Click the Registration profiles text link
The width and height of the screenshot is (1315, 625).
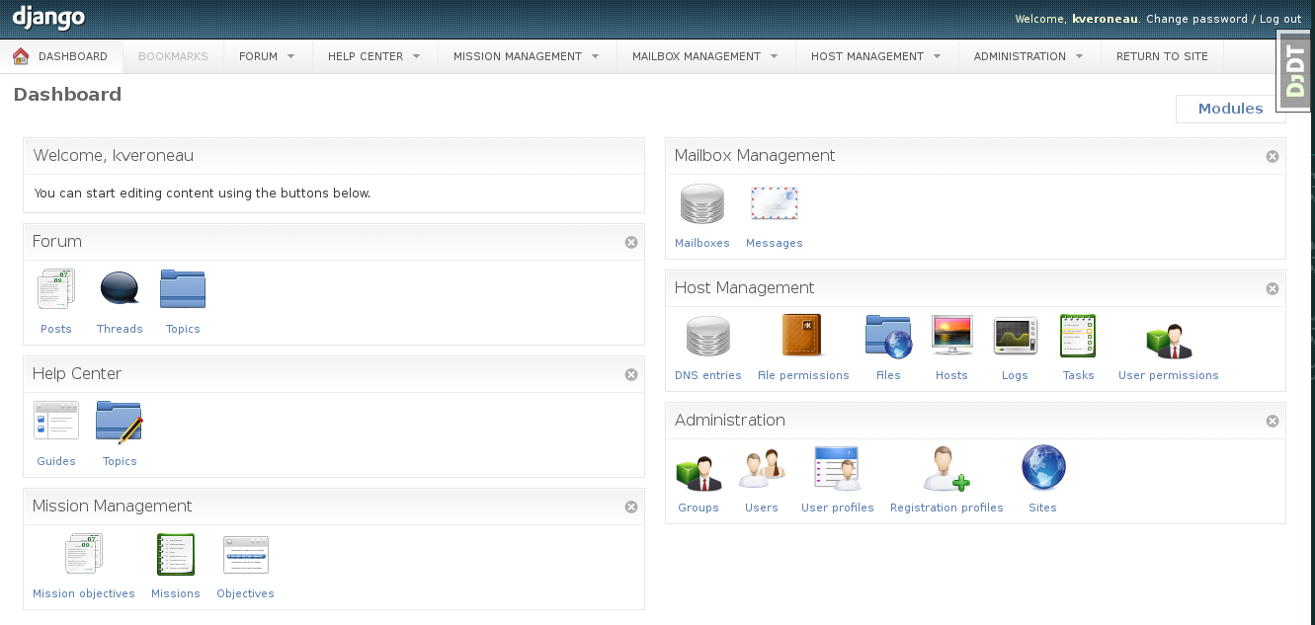pos(946,508)
